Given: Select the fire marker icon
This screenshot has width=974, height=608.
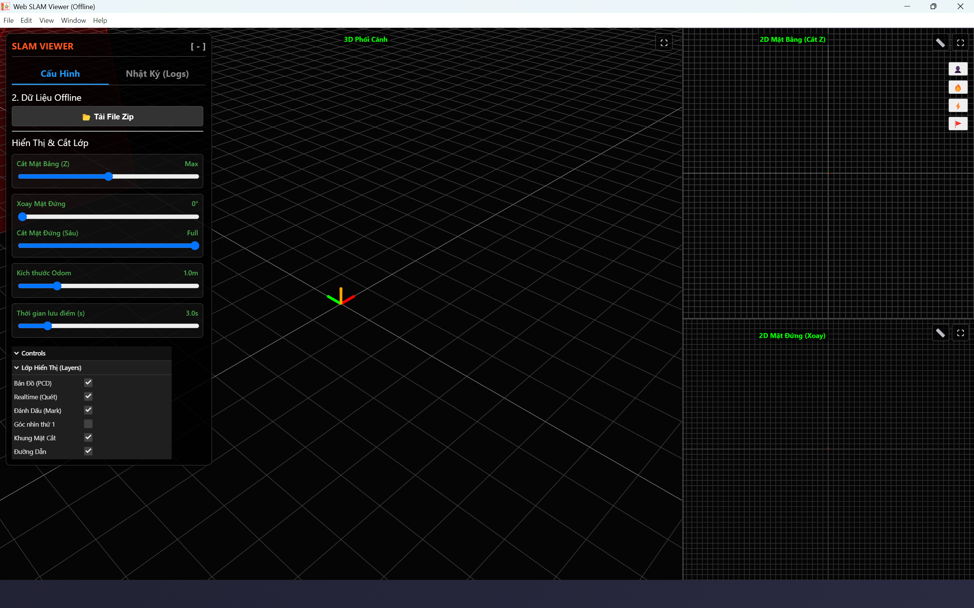Looking at the screenshot, I should (x=958, y=88).
